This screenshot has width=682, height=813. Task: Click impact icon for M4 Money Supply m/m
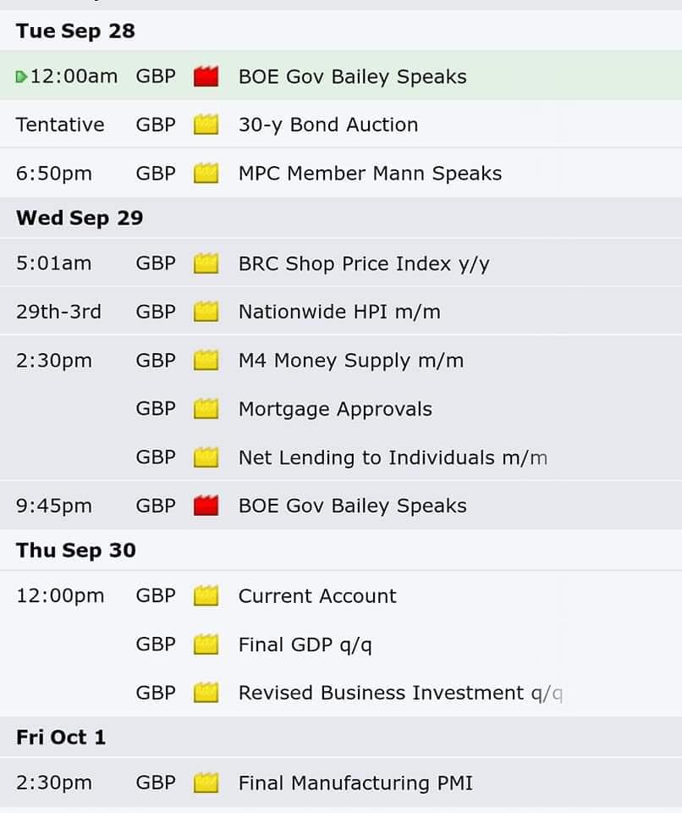click(206, 361)
